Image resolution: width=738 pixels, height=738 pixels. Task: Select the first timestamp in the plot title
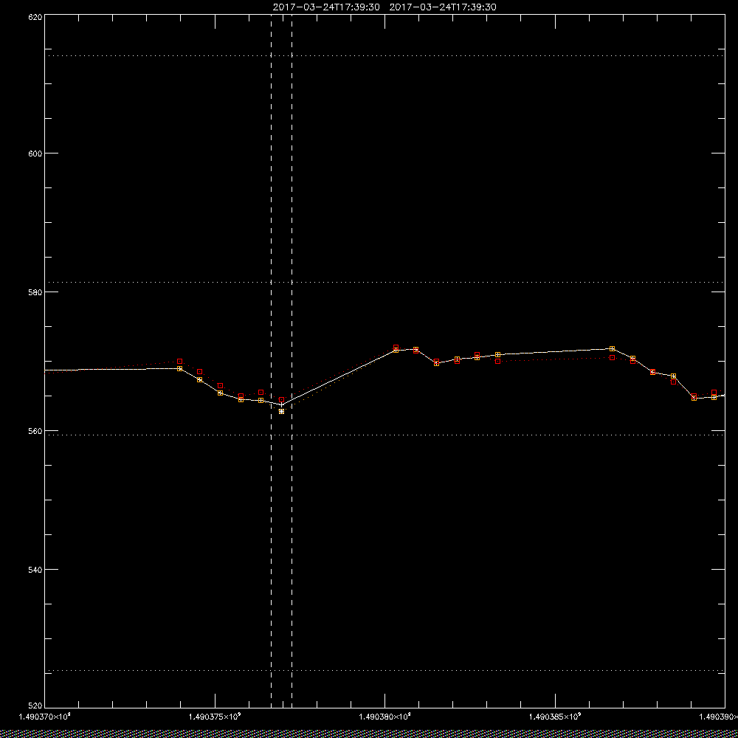tap(326, 7)
